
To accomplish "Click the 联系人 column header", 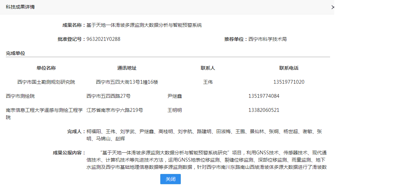I will [208, 68].
